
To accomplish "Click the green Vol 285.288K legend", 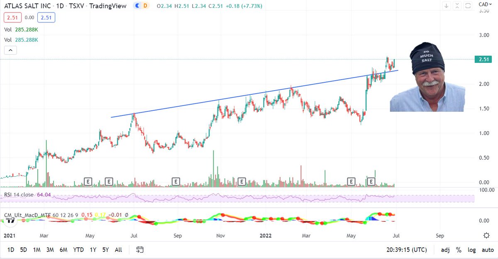I will point(21,30).
